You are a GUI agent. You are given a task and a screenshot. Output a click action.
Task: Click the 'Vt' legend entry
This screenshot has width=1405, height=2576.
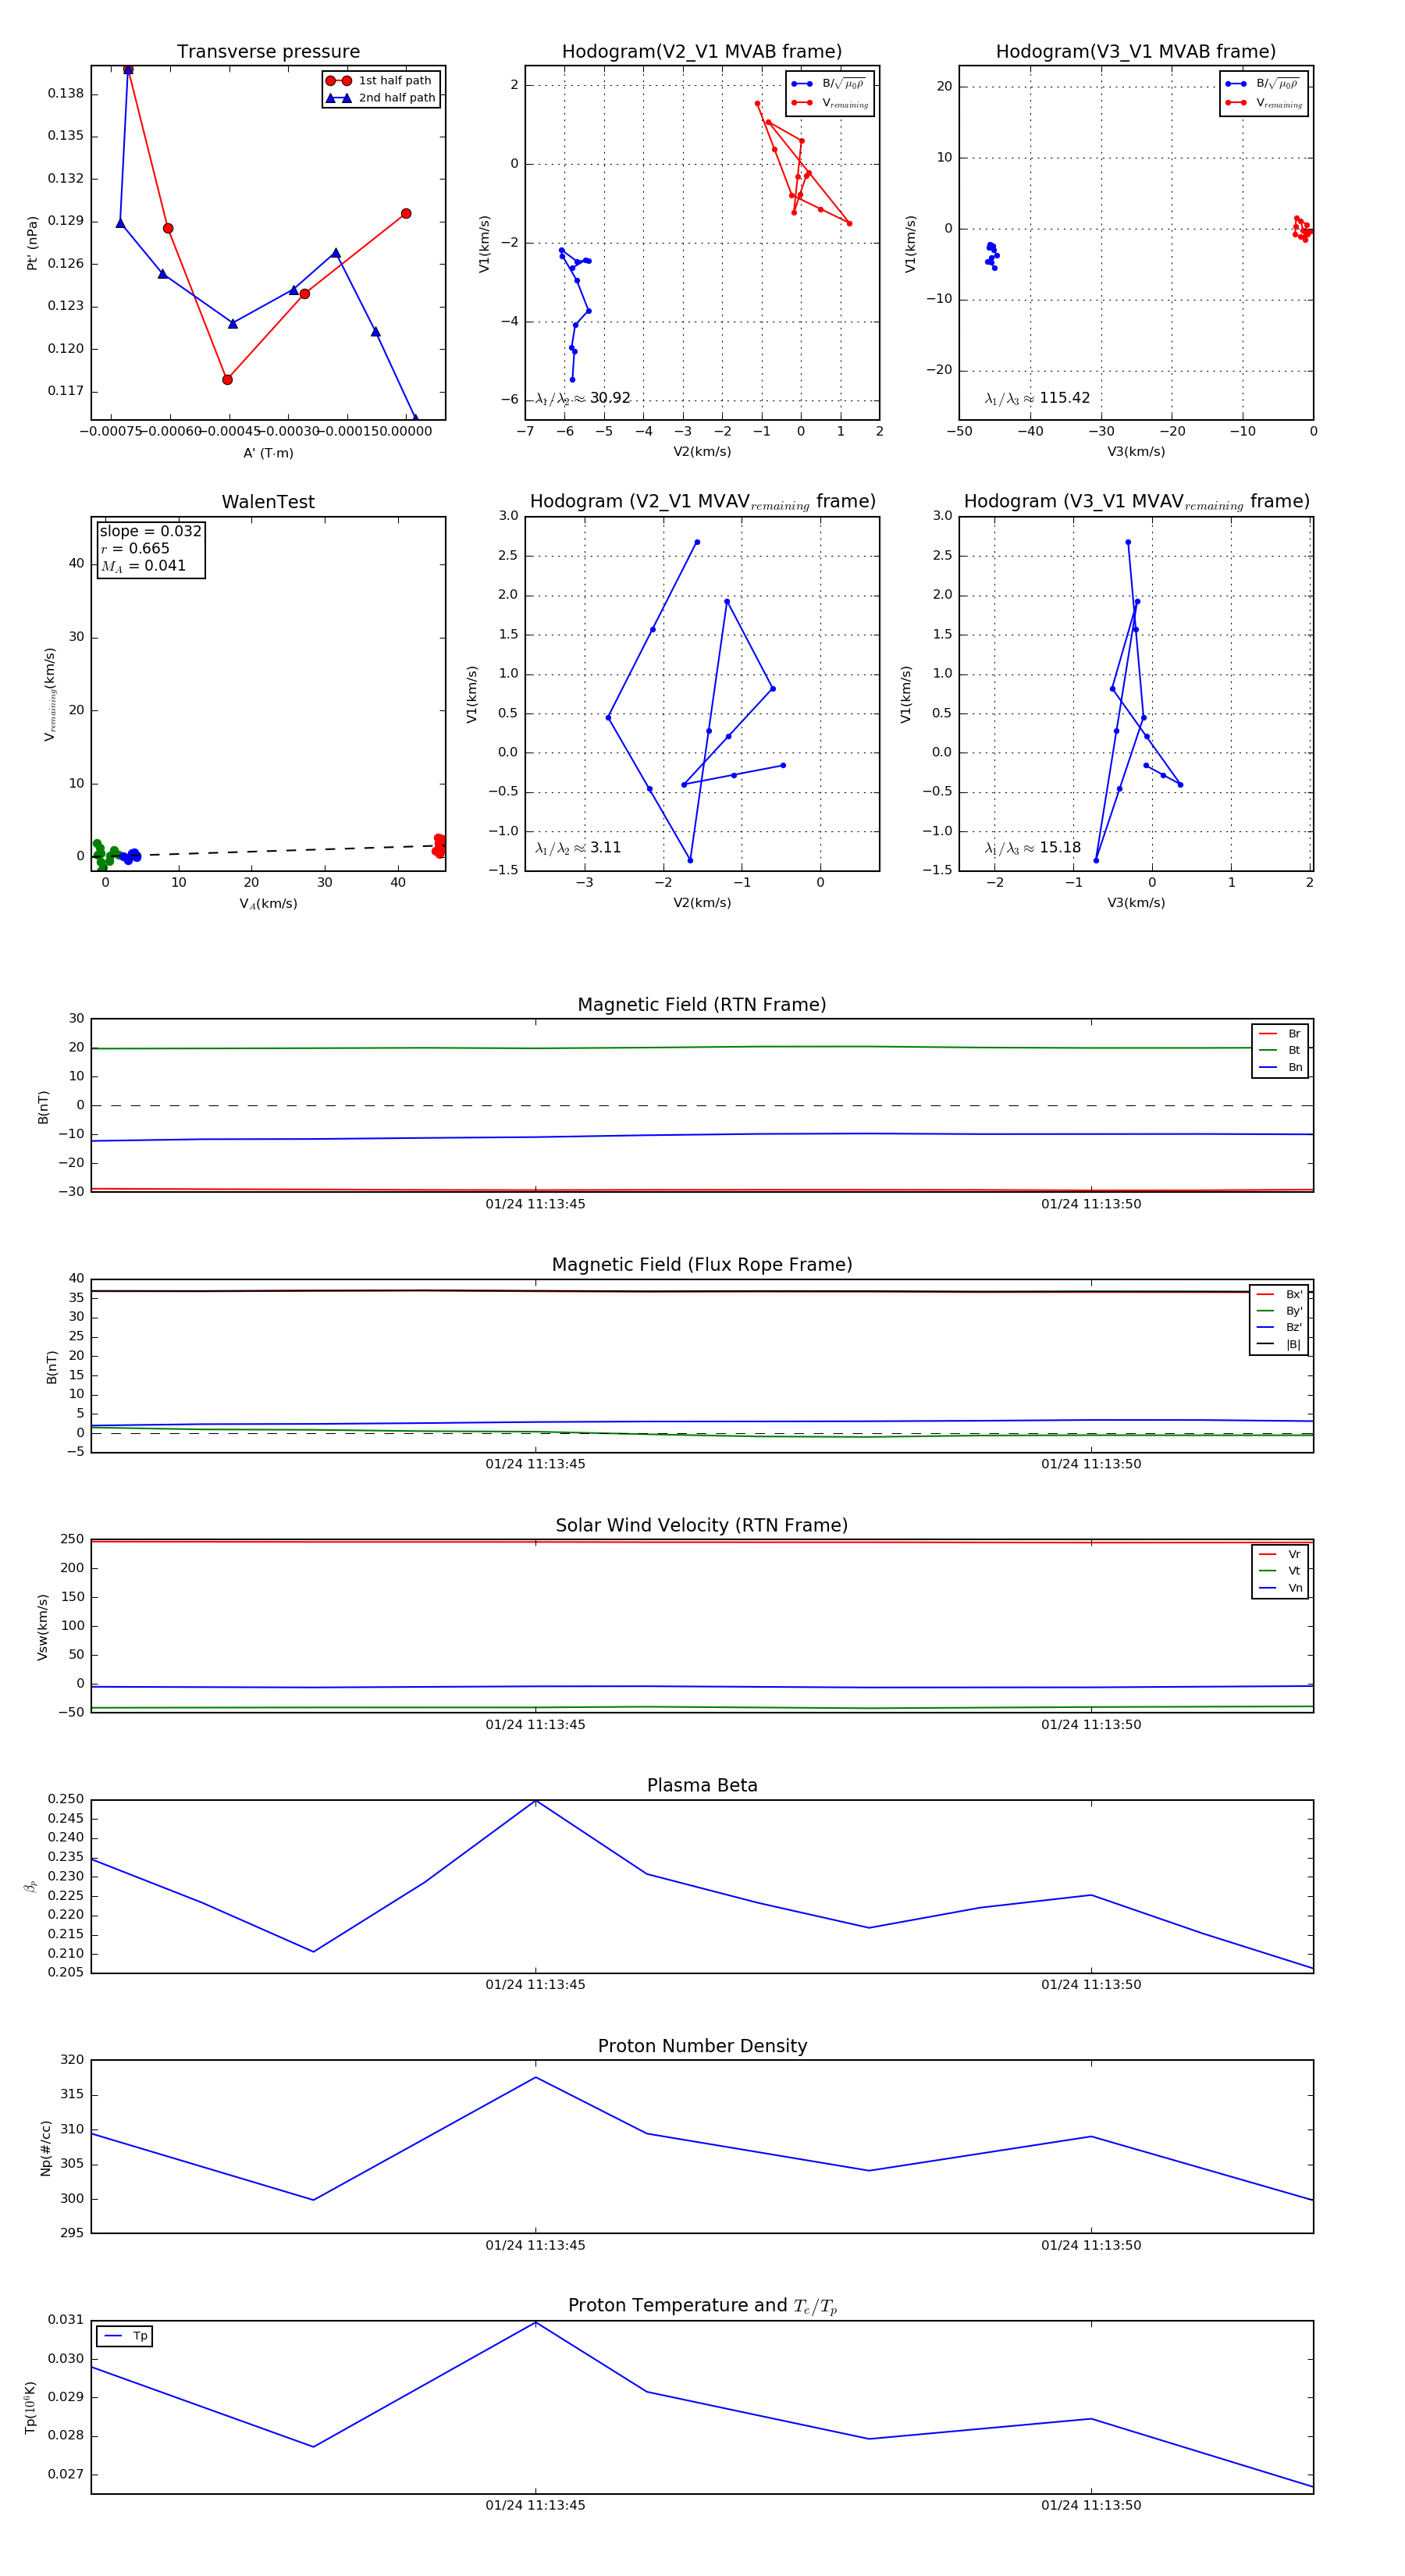tap(1280, 1571)
